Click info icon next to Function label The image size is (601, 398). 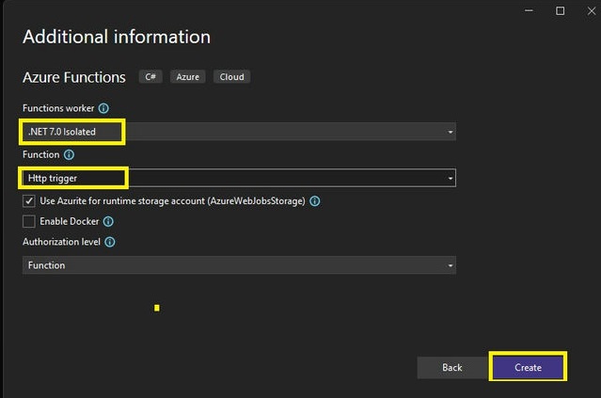tap(69, 155)
